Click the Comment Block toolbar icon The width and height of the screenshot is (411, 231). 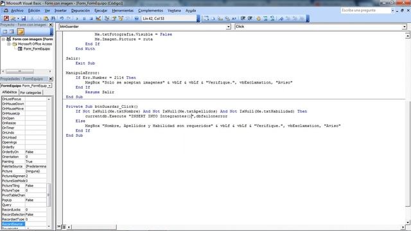point(265,19)
